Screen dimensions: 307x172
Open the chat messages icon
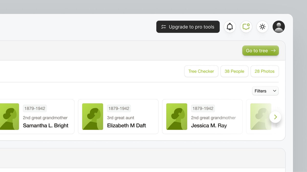click(x=246, y=27)
